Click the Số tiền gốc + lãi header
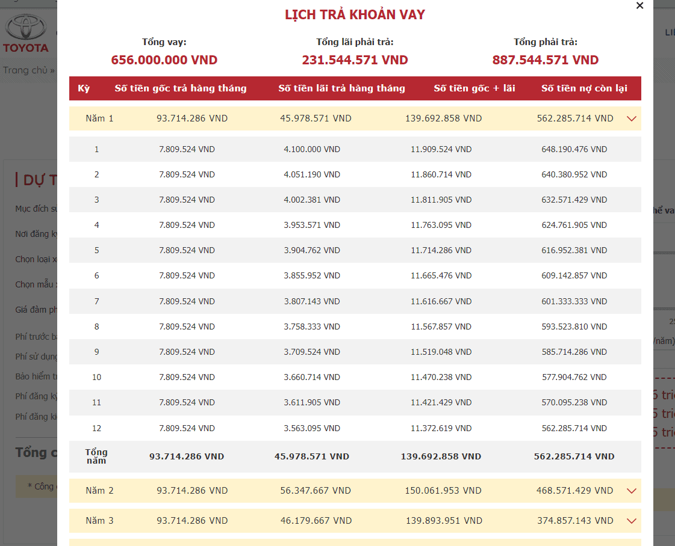The image size is (675, 546). (474, 88)
